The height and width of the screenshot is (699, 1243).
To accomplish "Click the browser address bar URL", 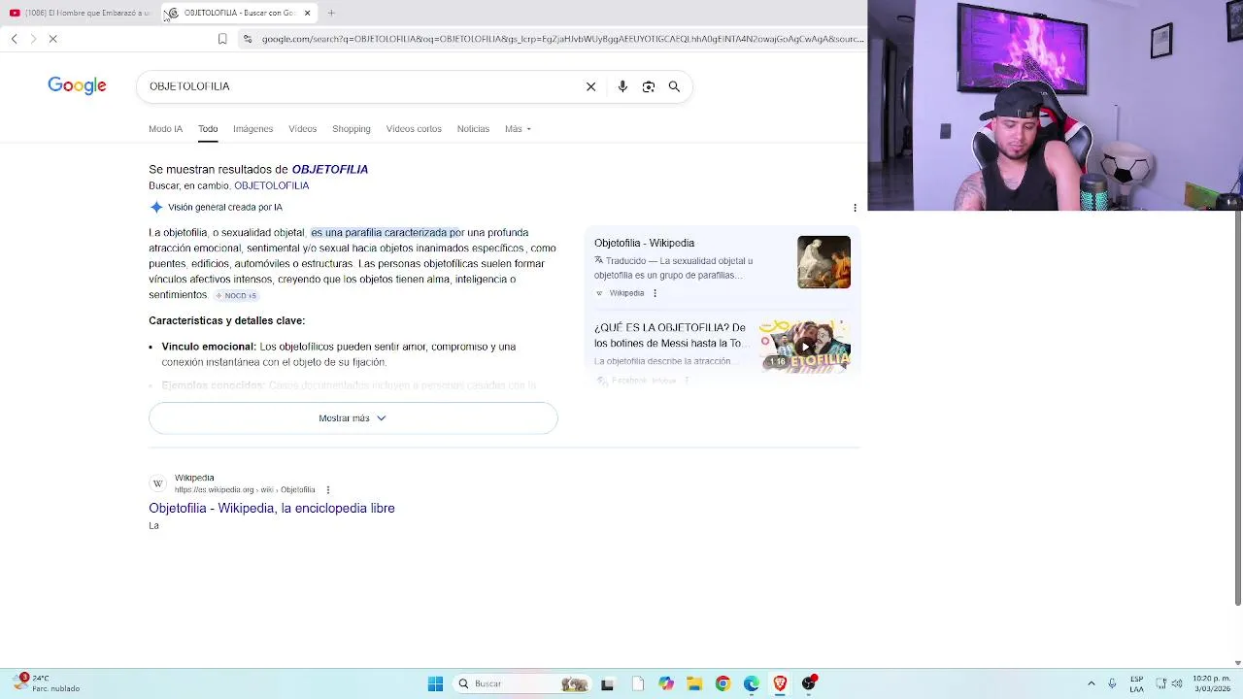I will tap(561, 39).
